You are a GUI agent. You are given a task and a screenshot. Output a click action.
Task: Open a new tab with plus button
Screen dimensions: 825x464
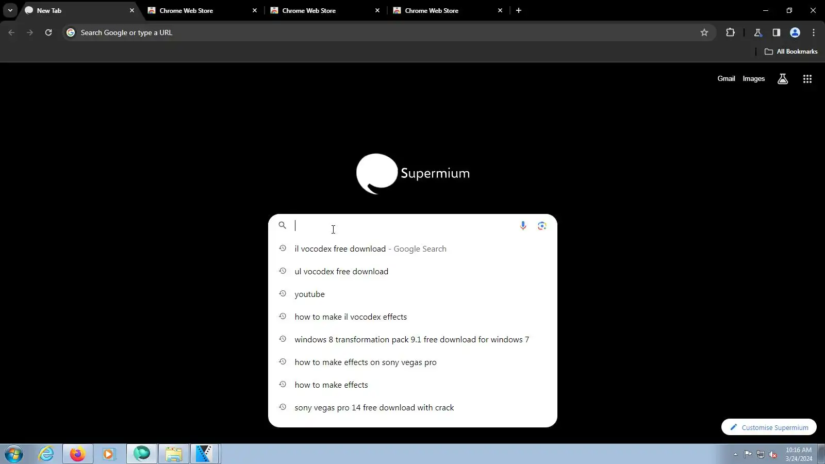point(519,10)
